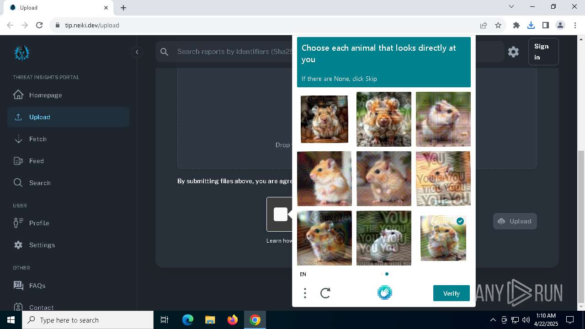Click the taskbar Type here to search box
The image size is (585, 329).
point(88,320)
